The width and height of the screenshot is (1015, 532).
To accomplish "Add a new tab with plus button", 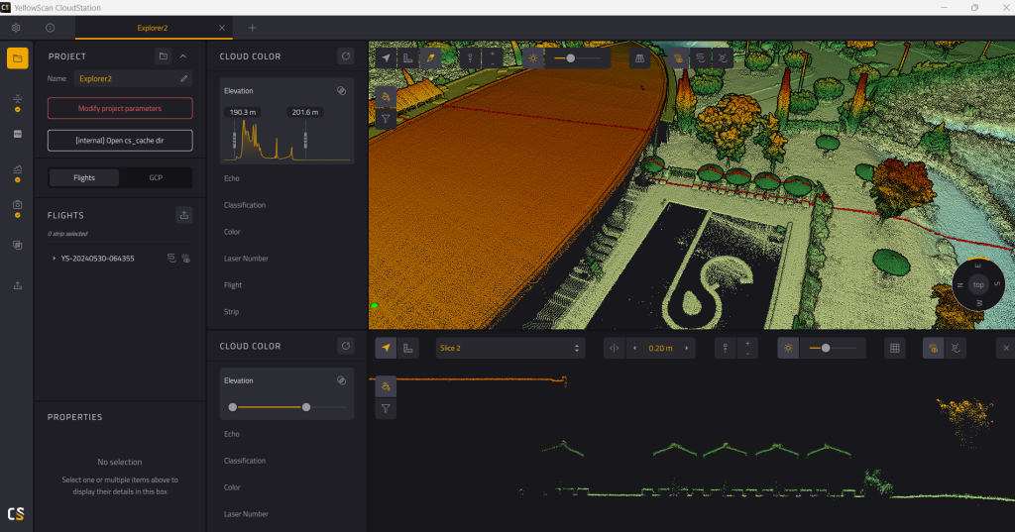I will pos(253,28).
